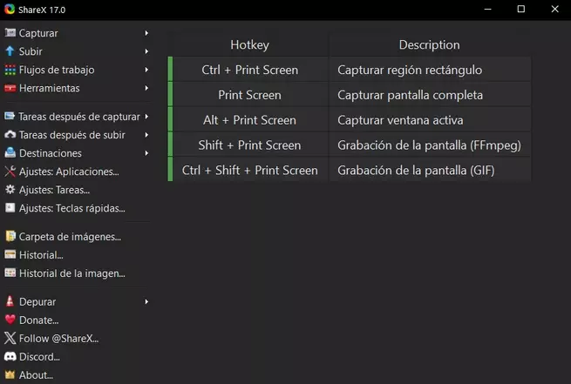Select the Capturar pantalla completa hotkey row
Viewport: 571px width, 384px height.
click(350, 95)
